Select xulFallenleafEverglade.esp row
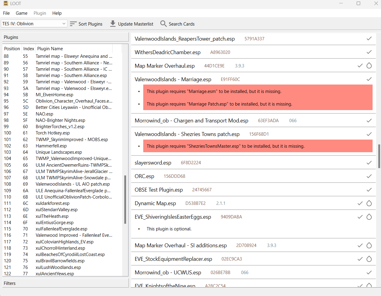This screenshot has height=296, width=381. (63, 229)
